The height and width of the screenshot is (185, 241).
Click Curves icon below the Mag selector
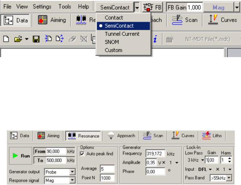(x=213, y=20)
